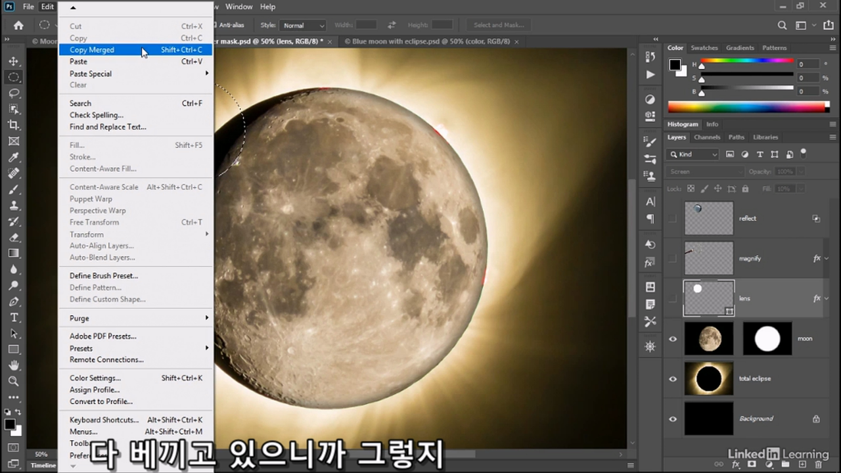The image size is (841, 473).
Task: Open the Paragraph panel icon
Action: coord(650,219)
